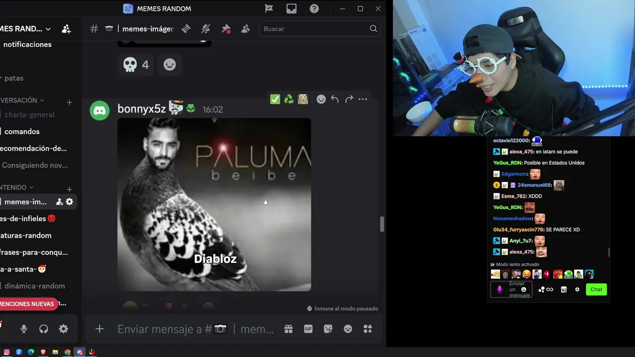
Task: Add channel plus in VERSACIÓN category
Action: [x=69, y=102]
